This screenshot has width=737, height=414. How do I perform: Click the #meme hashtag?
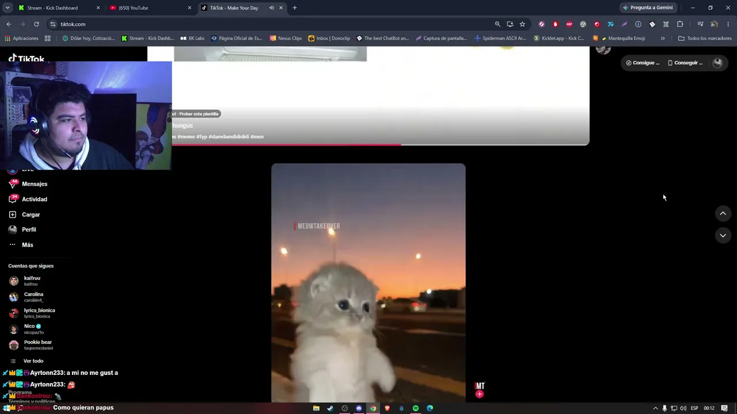pos(186,137)
